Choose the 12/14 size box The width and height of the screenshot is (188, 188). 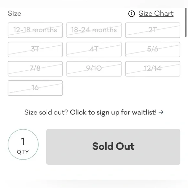[x=153, y=69]
